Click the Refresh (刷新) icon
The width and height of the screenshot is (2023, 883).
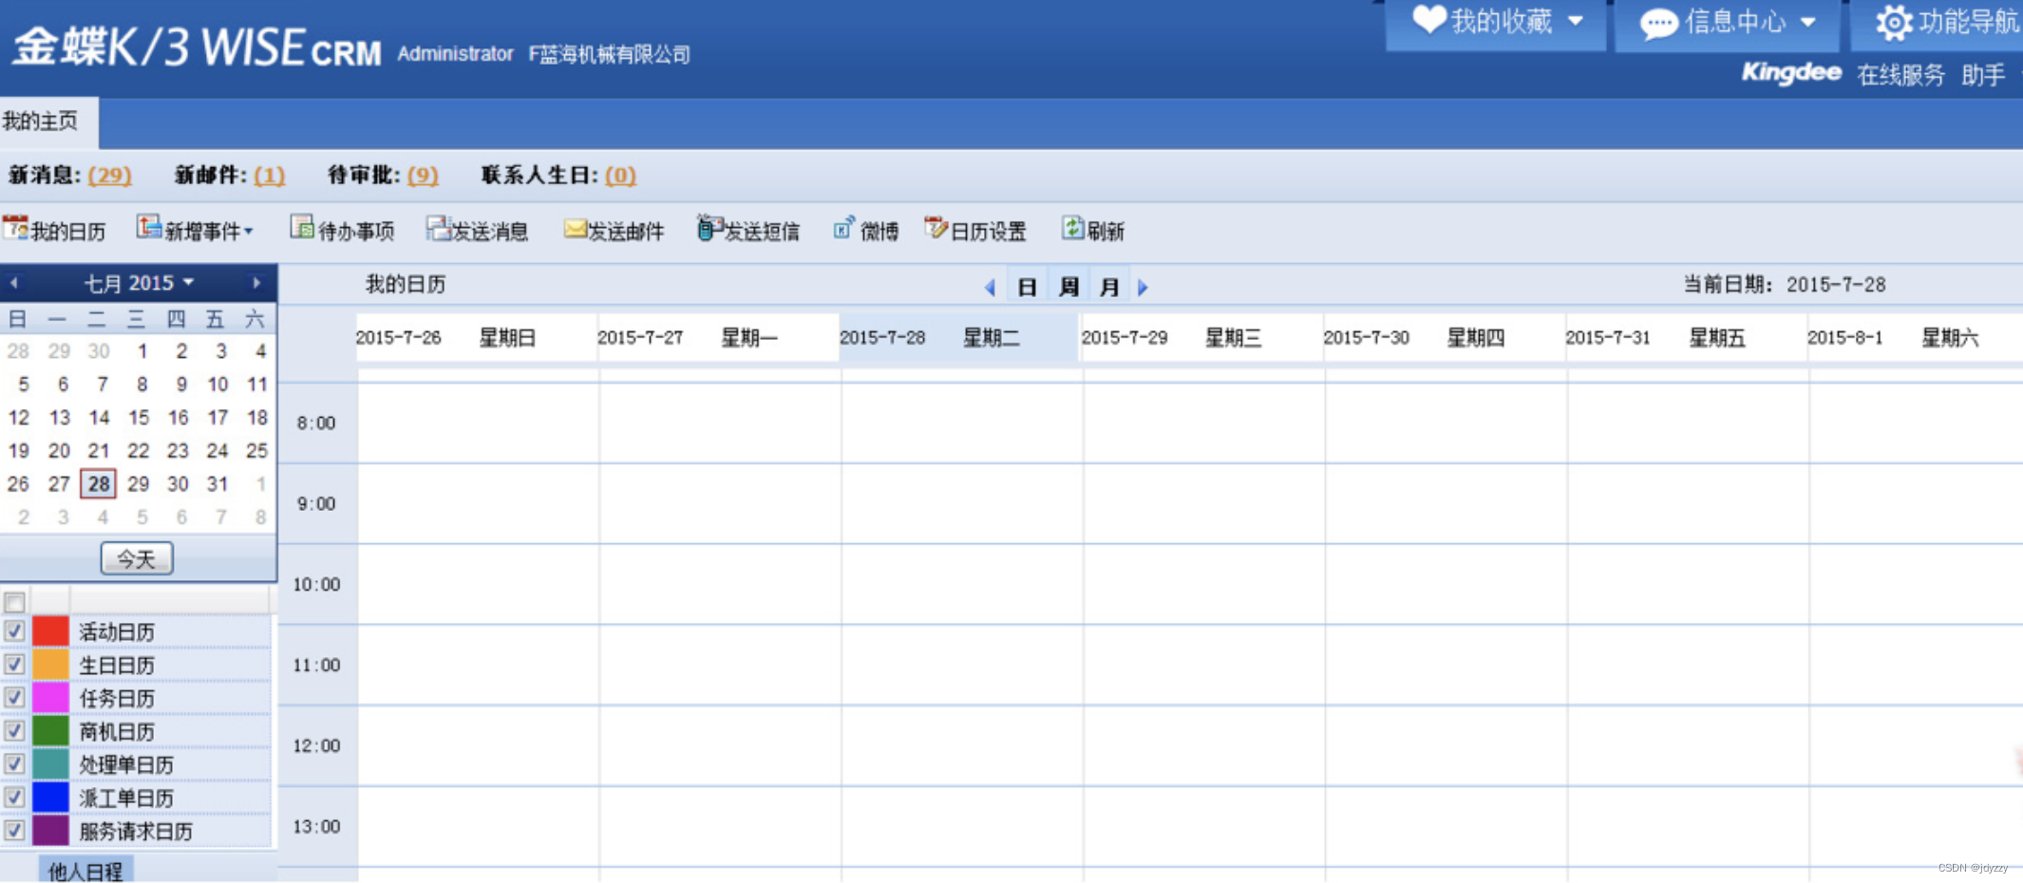click(1072, 228)
